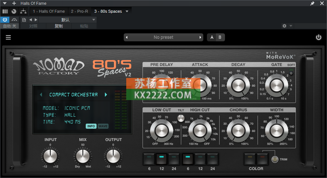Switch to A state

pyautogui.click(x=212, y=37)
